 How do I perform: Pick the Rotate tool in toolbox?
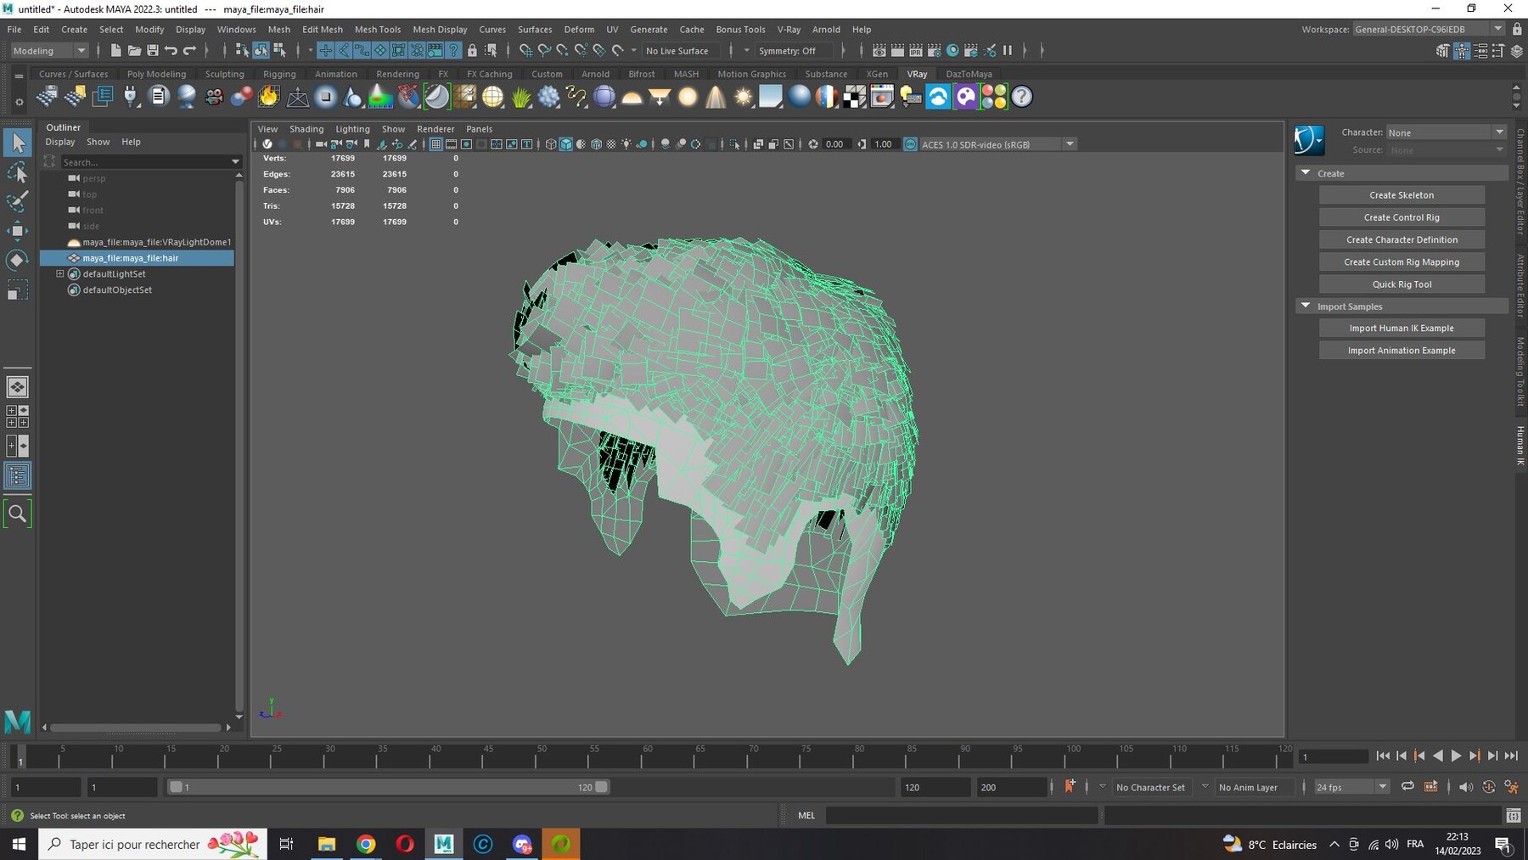pos(17,260)
